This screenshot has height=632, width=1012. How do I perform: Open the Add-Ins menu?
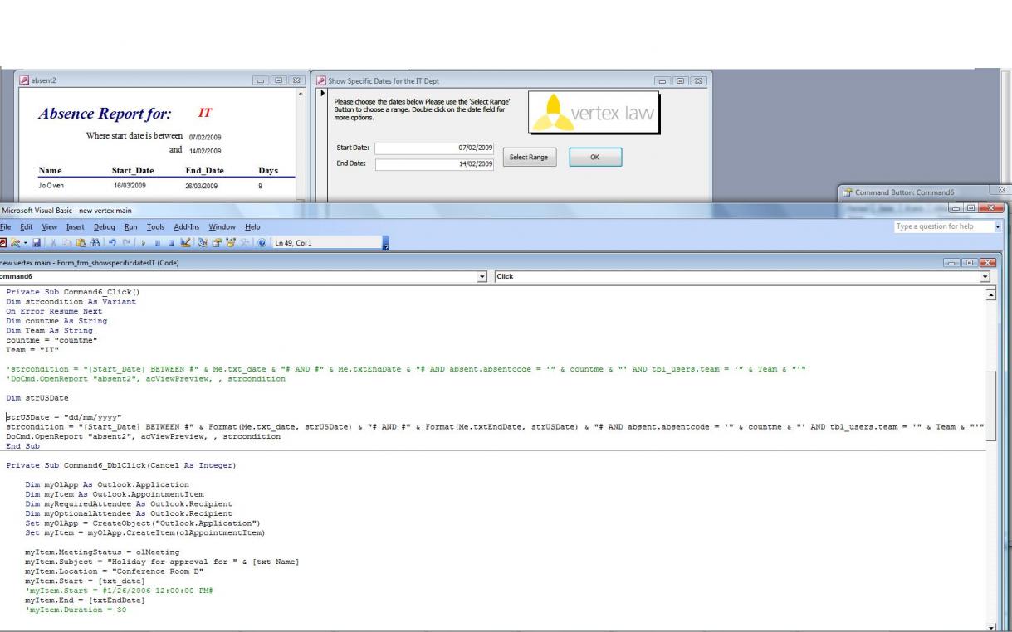pos(187,226)
